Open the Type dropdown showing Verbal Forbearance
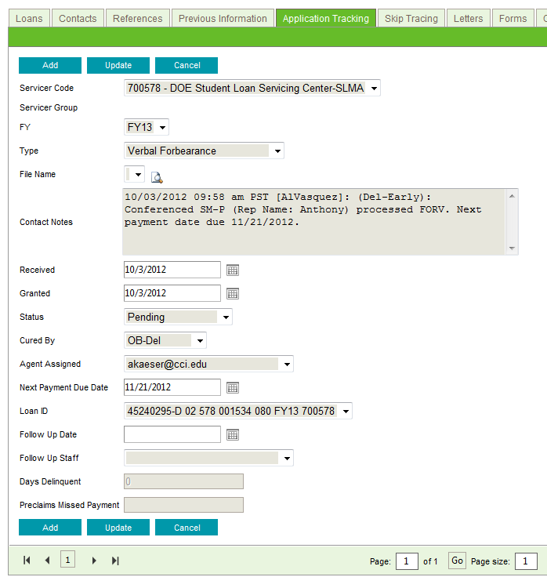The image size is (547, 577). [x=277, y=151]
